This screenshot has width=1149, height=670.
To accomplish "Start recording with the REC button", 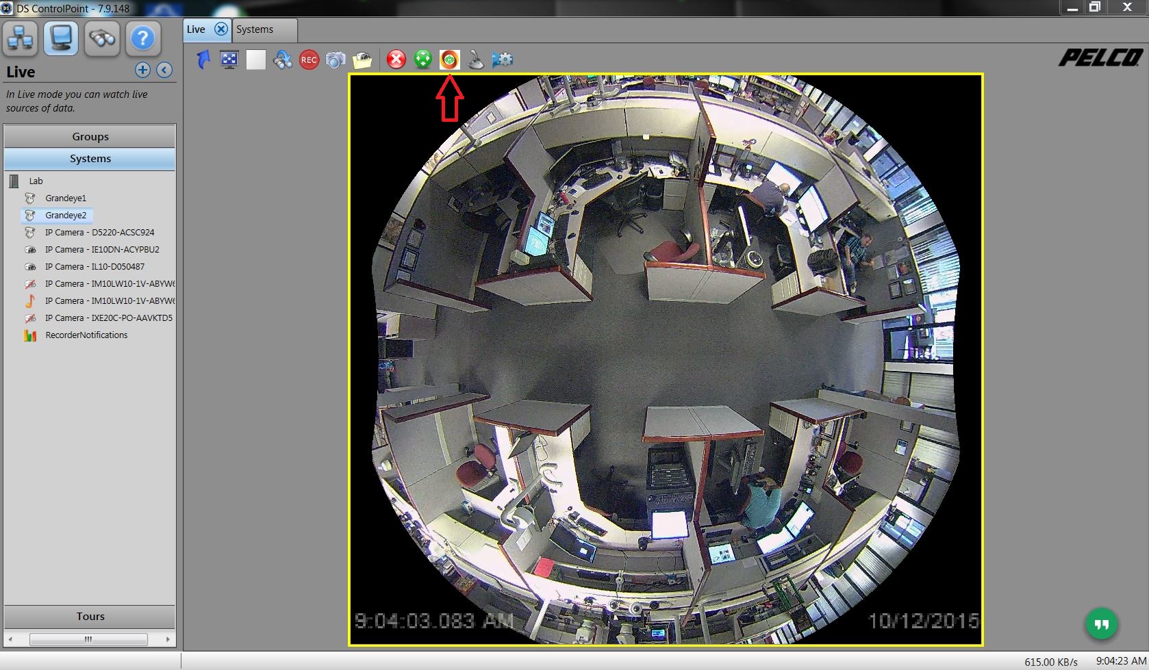I will [308, 60].
